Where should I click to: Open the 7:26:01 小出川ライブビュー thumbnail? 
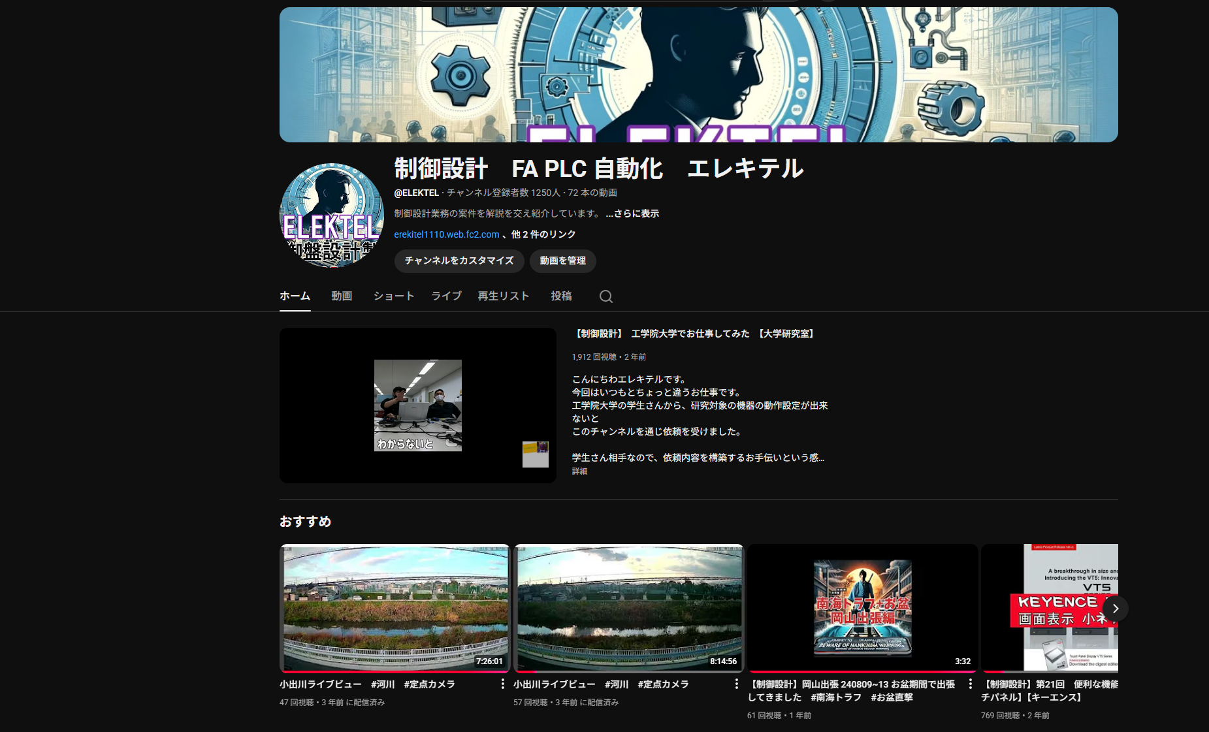[x=395, y=608]
